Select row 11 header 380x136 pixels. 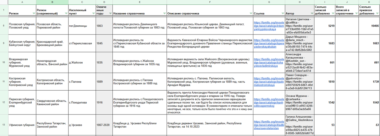(4, 81)
